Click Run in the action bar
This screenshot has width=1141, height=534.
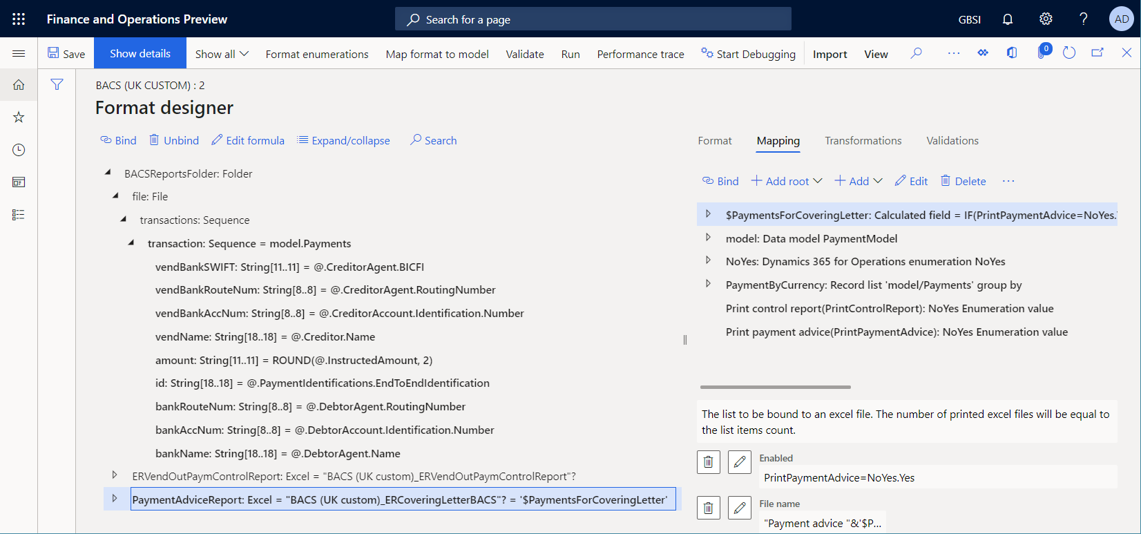[x=570, y=54]
